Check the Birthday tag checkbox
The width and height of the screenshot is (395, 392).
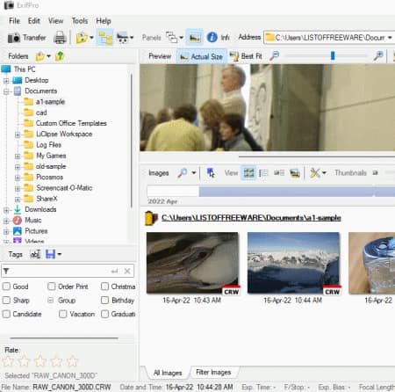tap(104, 300)
